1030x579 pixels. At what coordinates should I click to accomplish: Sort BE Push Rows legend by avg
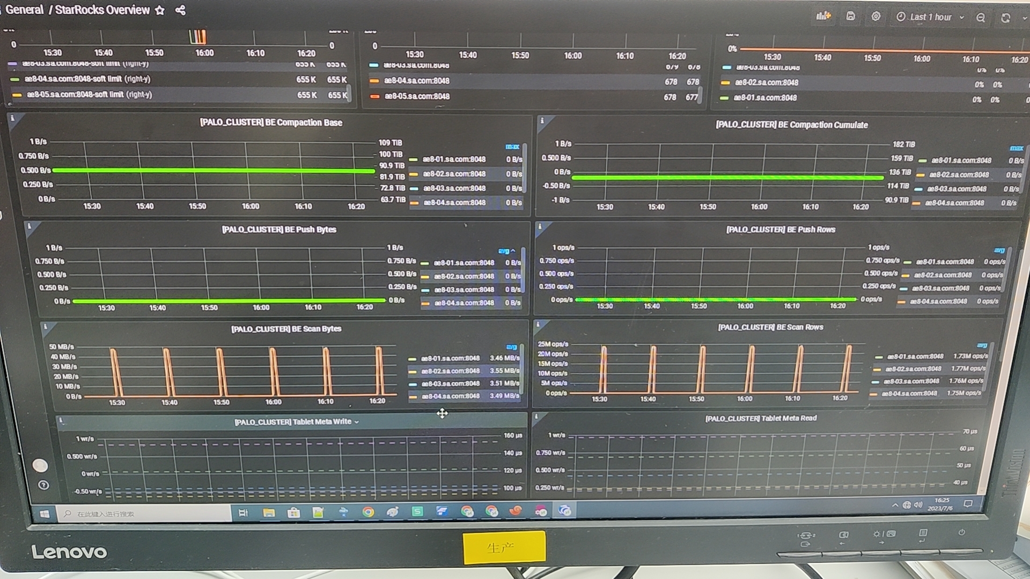pos(999,250)
